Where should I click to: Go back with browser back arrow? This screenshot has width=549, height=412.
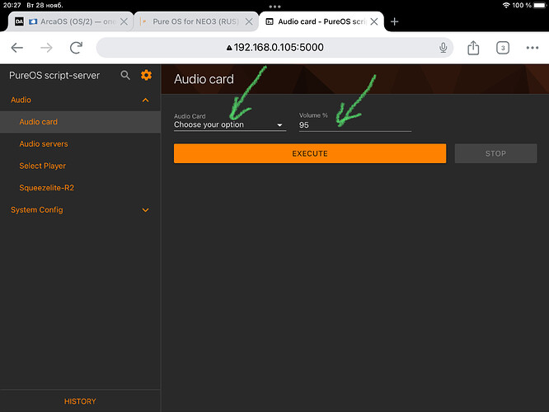(x=17, y=48)
